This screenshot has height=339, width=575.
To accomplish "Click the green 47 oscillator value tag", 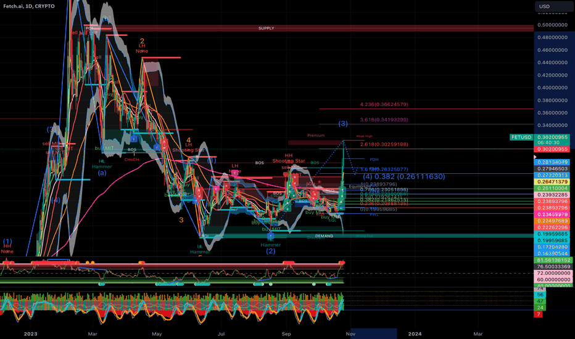I will (x=540, y=301).
